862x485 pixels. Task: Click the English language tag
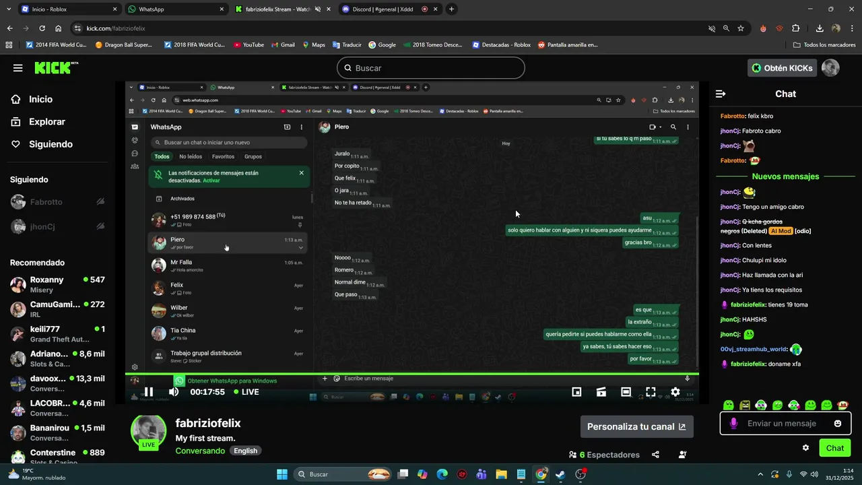coord(245,451)
